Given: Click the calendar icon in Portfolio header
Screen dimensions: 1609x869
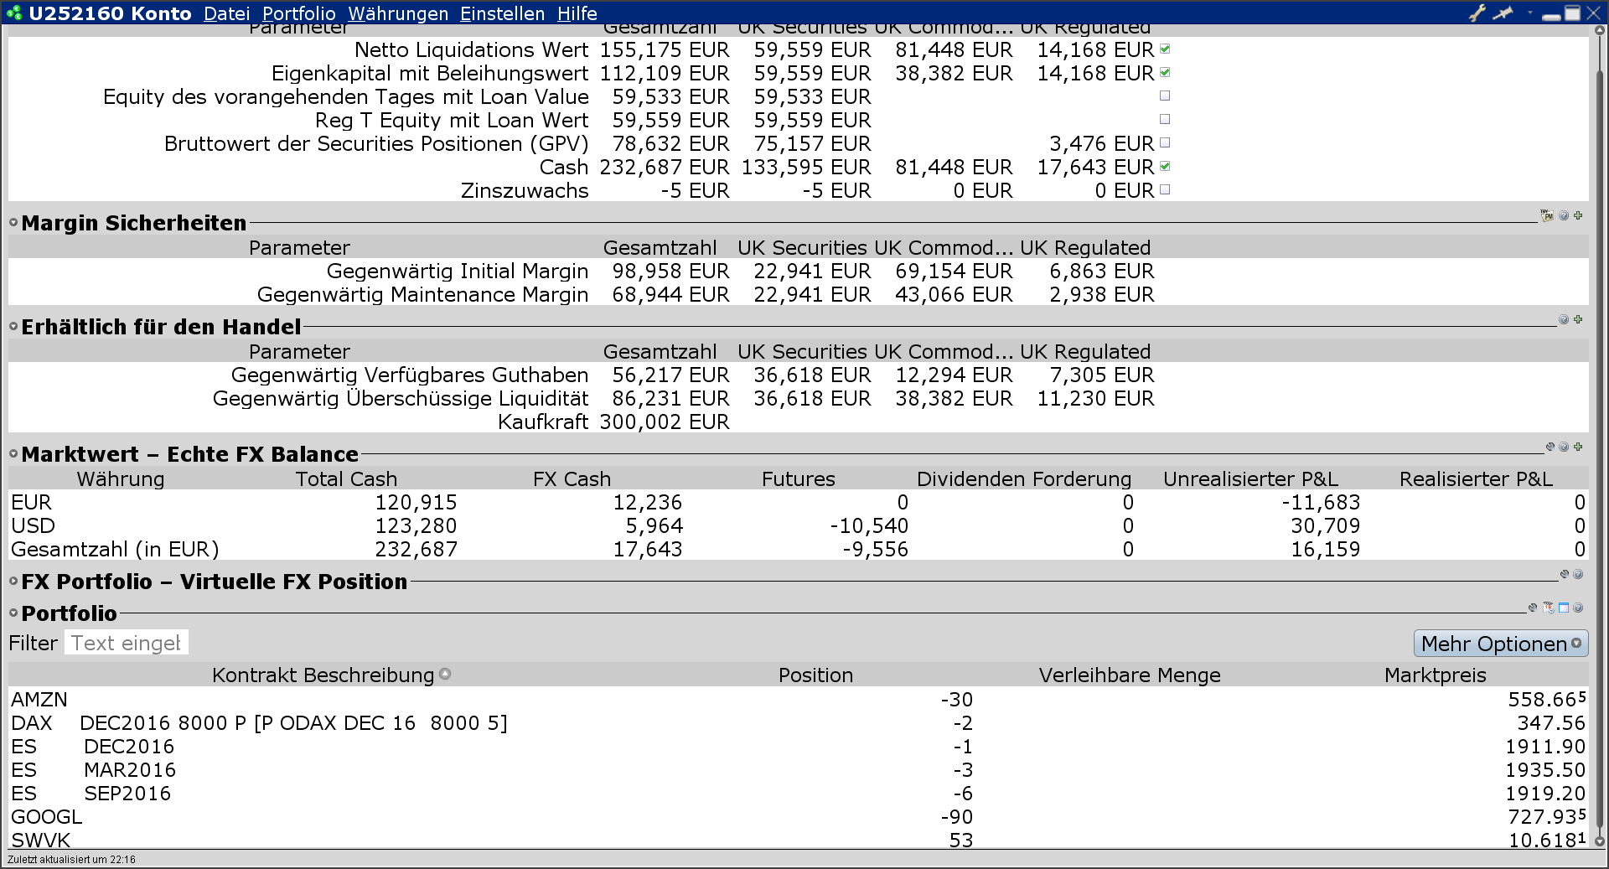Looking at the screenshot, I should (x=1549, y=608).
